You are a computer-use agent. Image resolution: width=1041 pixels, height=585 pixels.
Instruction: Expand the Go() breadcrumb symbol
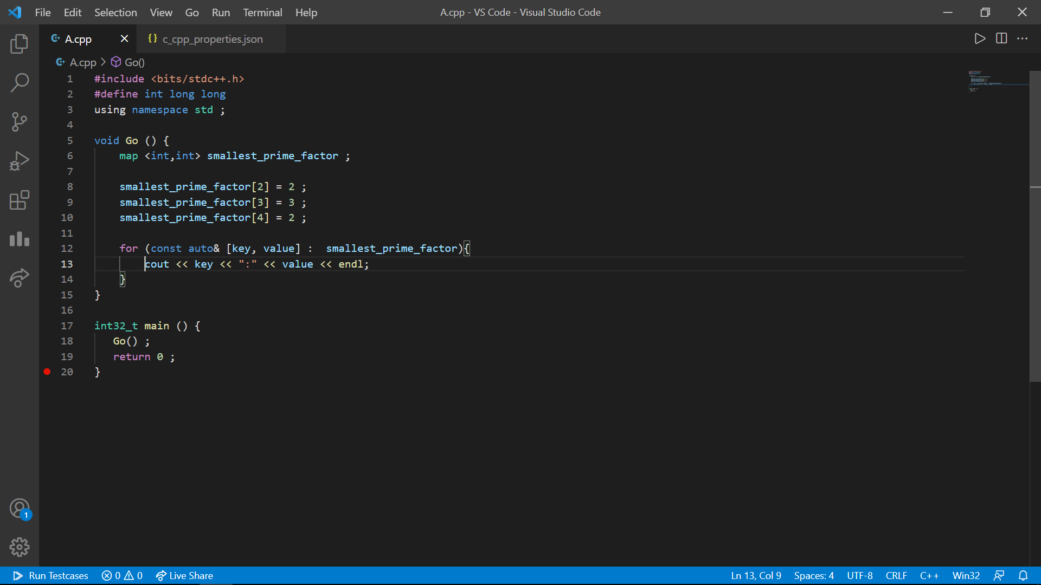coord(134,62)
